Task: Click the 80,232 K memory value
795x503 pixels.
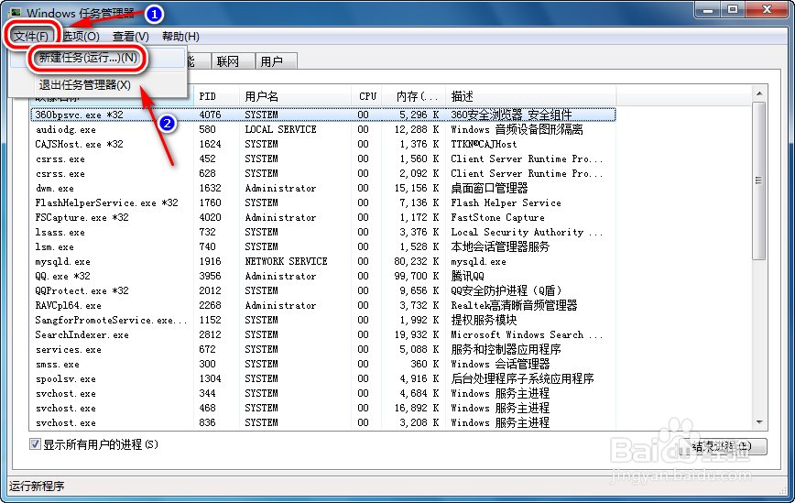Action: pyautogui.click(x=416, y=262)
